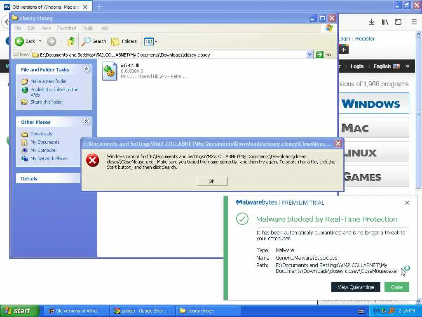The height and width of the screenshot is (317, 422).
Task: Open the View menu in Explorer
Action: pyautogui.click(x=46, y=28)
